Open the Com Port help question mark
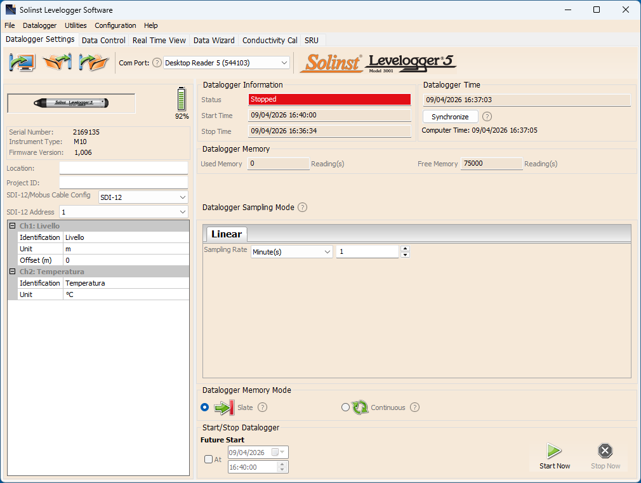This screenshot has height=483, width=641. click(157, 62)
